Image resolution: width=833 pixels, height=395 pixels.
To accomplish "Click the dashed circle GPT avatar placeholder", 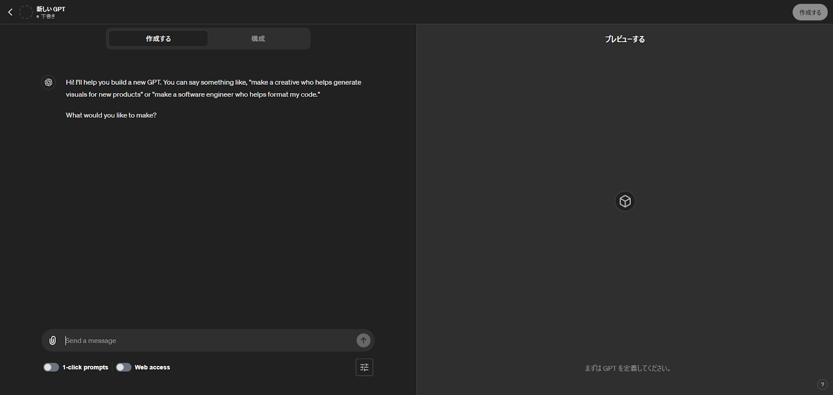I will (x=26, y=12).
